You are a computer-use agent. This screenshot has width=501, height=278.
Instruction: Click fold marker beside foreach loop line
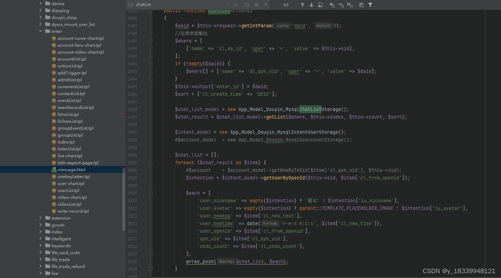click(x=151, y=163)
